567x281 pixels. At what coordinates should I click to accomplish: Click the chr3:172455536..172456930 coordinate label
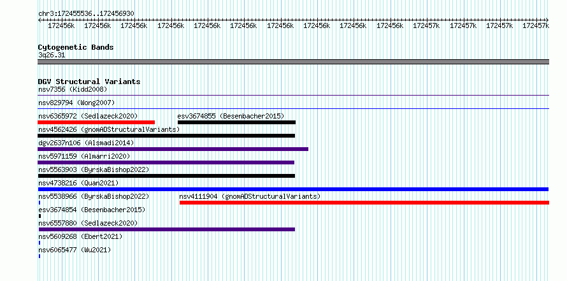pos(86,14)
